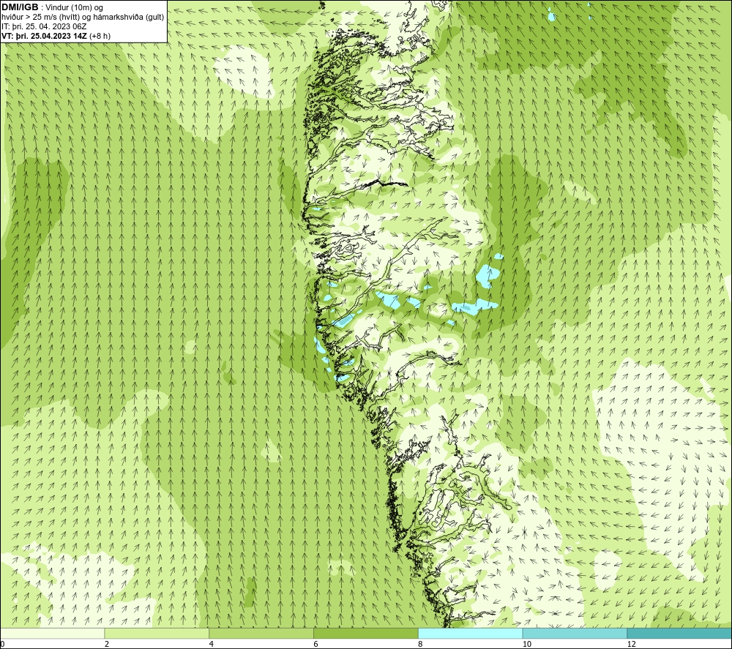Click the scale label '0'

[2, 644]
